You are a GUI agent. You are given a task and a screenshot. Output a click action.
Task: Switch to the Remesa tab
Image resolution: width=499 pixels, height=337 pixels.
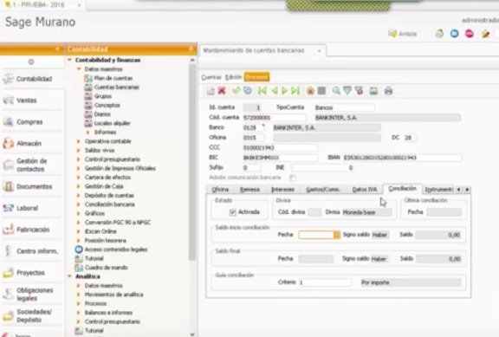click(x=249, y=190)
